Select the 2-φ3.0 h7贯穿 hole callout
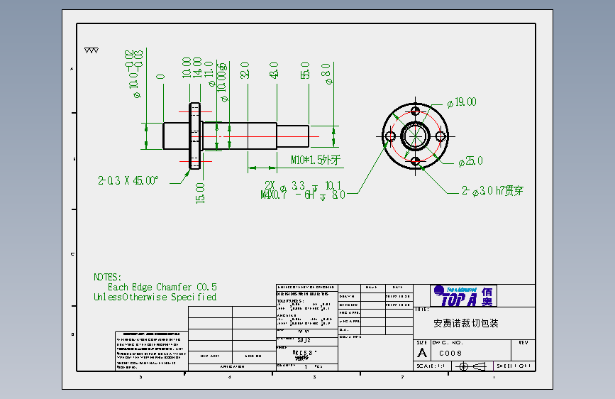Image resolution: width=615 pixels, height=399 pixels. coord(492,191)
